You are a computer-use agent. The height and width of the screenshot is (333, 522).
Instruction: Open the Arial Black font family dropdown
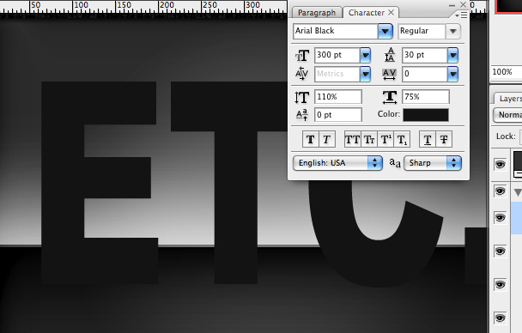tap(385, 31)
